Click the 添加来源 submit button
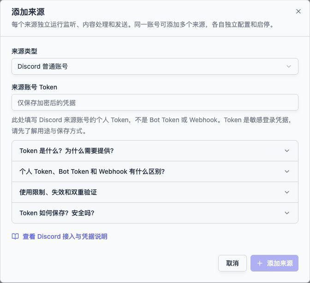The image size is (310, 283). click(x=274, y=263)
